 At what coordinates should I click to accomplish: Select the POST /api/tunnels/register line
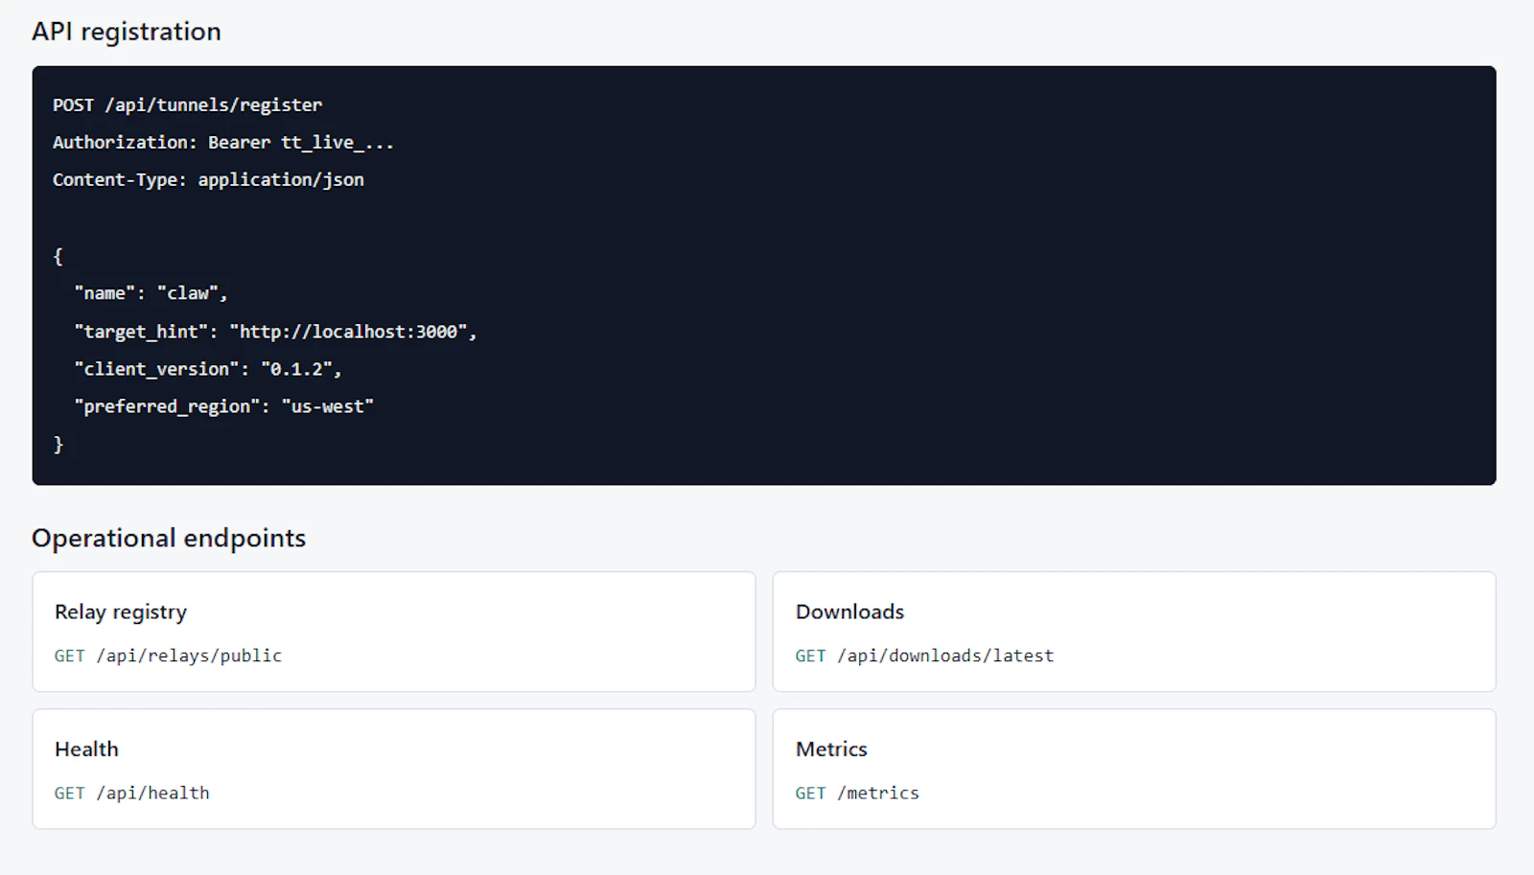coord(187,104)
